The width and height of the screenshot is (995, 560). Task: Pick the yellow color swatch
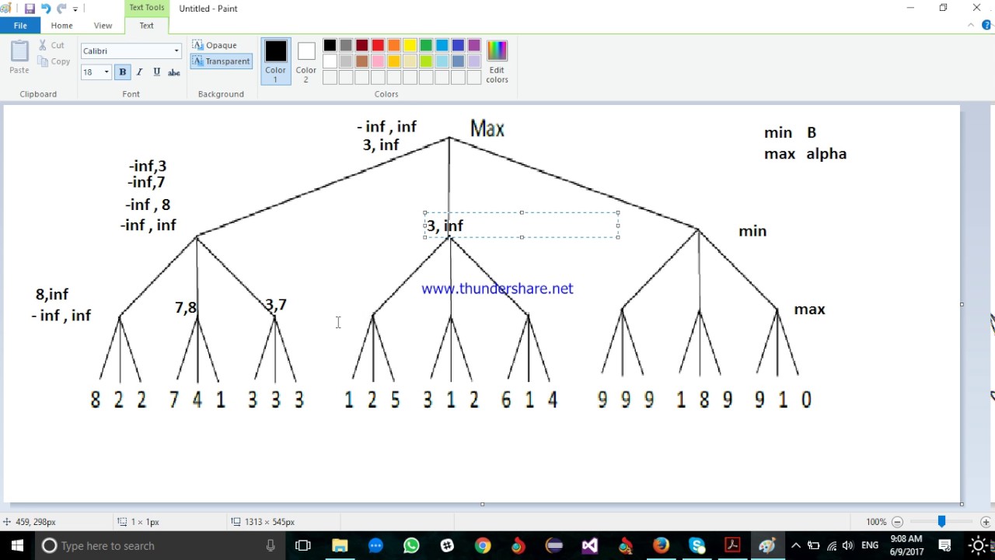click(410, 45)
